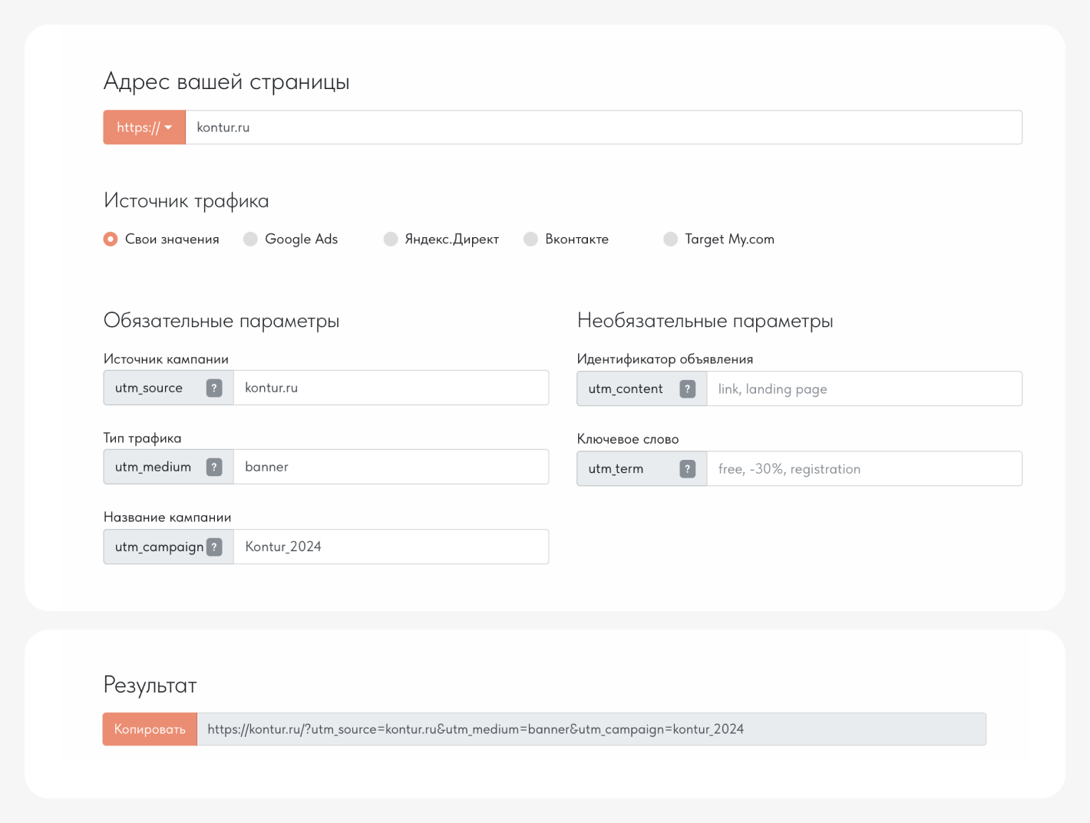
Task: Click the Необязательные параметры heading
Action: coord(705,321)
